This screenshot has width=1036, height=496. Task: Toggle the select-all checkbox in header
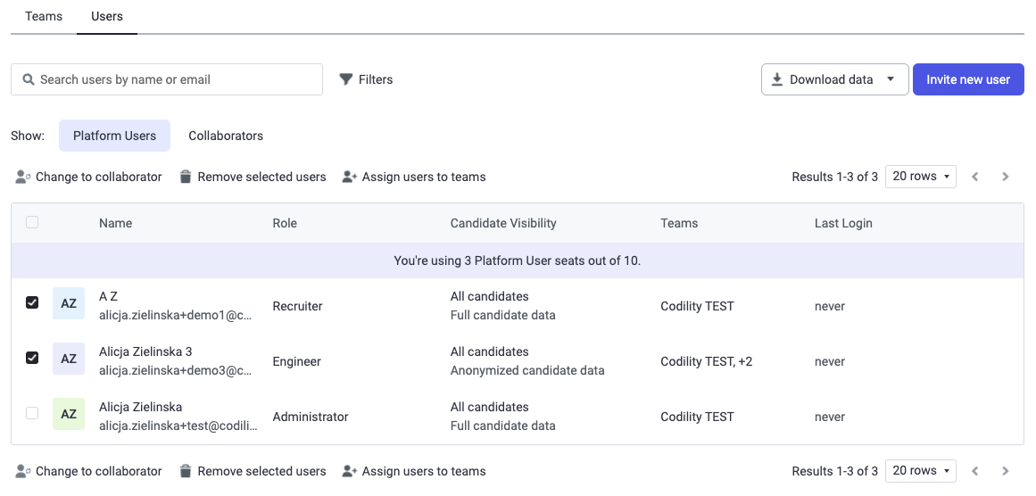(x=32, y=222)
